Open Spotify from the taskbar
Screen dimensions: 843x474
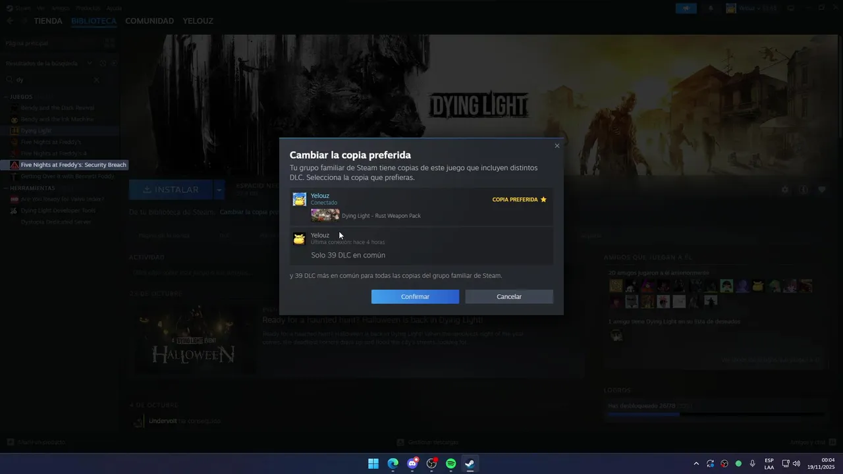coord(451,463)
